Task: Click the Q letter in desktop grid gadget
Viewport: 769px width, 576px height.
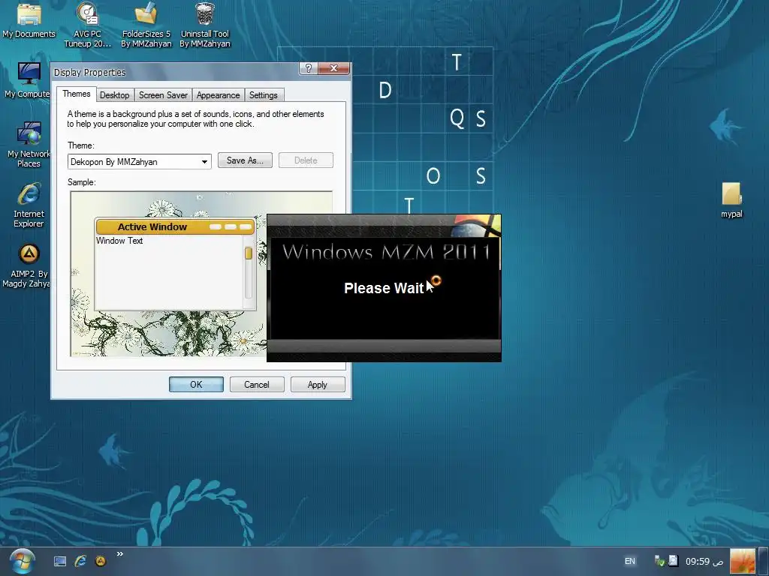Action: tap(457, 118)
